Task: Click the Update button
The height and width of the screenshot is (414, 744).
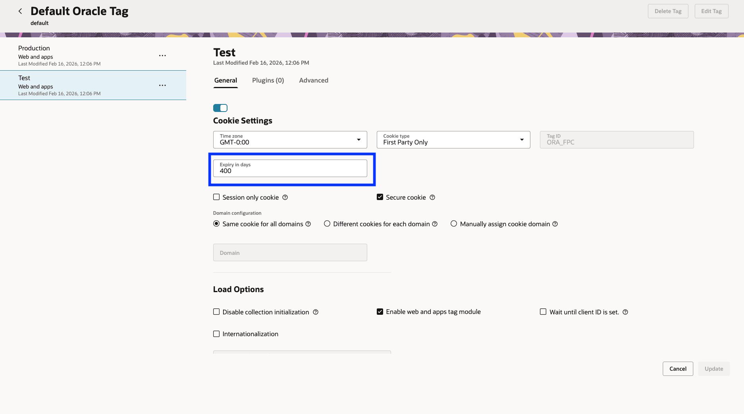Action: coord(714,369)
